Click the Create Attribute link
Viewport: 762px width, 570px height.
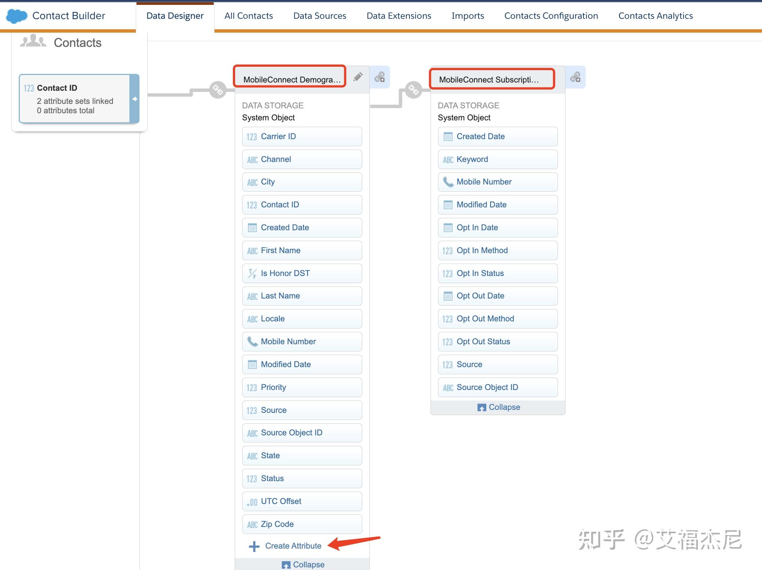click(293, 546)
